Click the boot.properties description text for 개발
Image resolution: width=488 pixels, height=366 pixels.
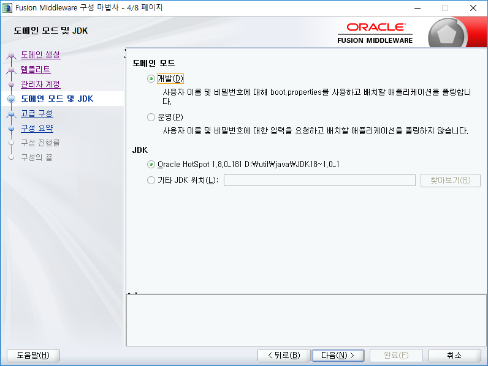point(317,97)
